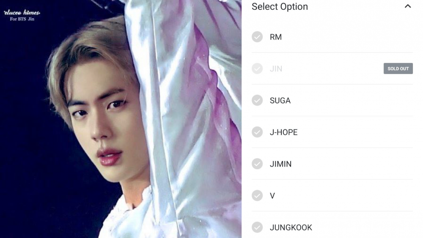Collapse the Select Option chevron

tap(408, 6)
